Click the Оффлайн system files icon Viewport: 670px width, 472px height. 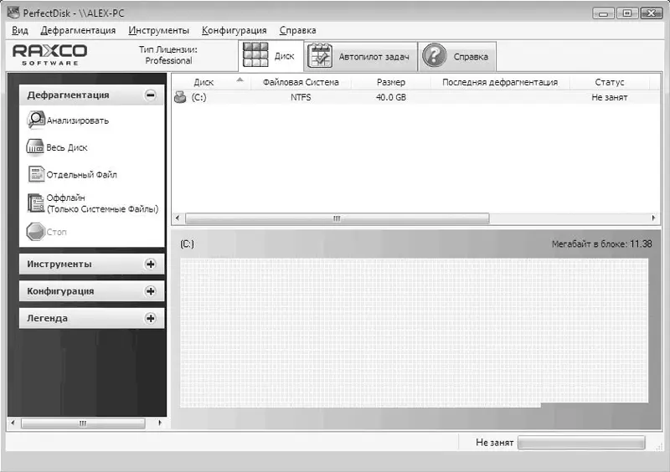35,203
